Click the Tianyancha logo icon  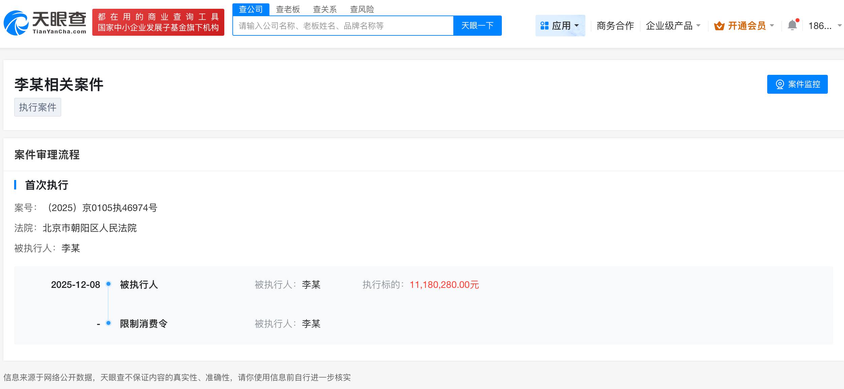(16, 22)
